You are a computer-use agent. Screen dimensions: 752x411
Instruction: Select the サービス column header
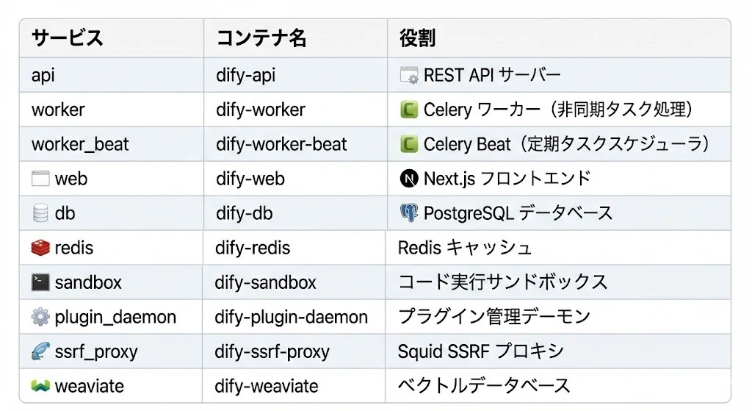click(67, 37)
